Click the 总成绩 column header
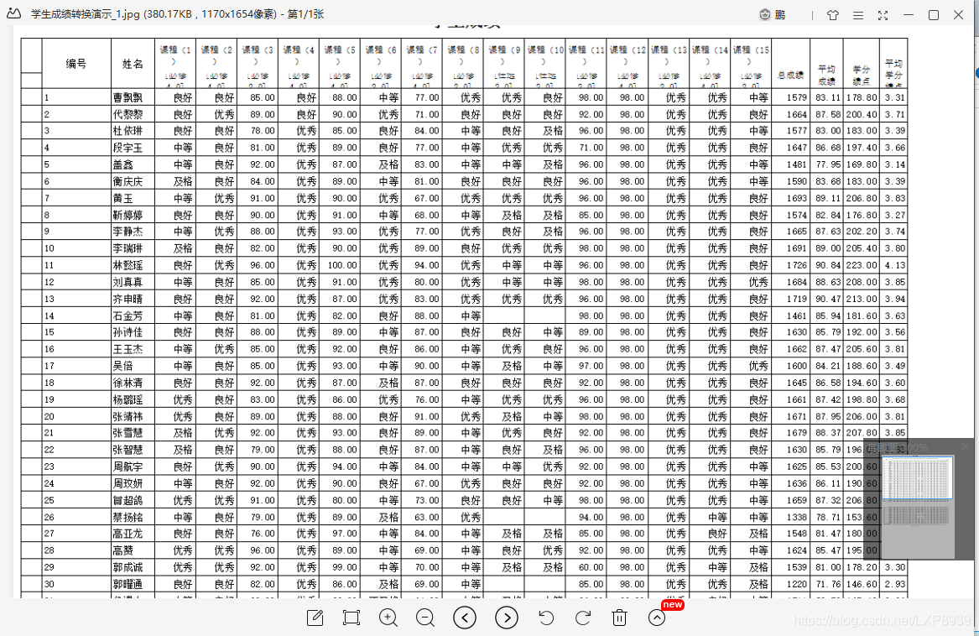This screenshot has height=636, width=979. coord(790,75)
